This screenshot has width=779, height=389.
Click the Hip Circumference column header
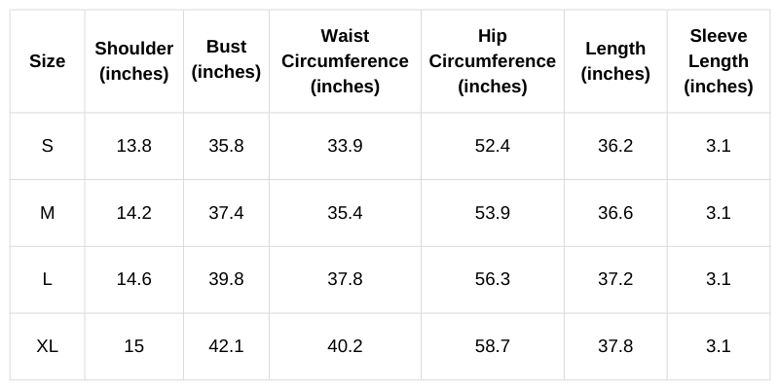click(x=493, y=61)
